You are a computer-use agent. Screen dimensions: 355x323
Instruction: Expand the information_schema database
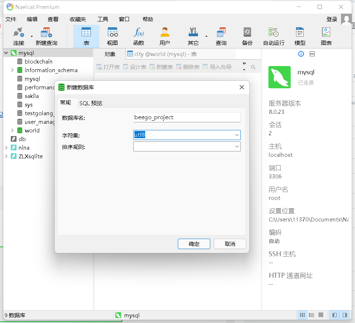tap(12, 70)
